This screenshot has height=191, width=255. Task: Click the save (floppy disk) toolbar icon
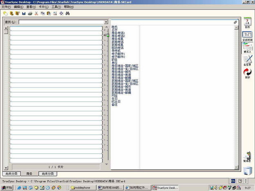click(24, 13)
